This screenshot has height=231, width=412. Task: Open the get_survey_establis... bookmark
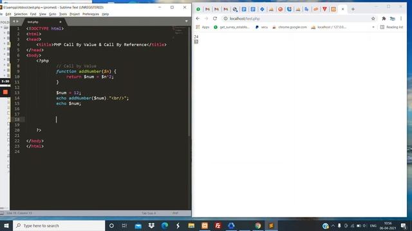click(x=232, y=27)
